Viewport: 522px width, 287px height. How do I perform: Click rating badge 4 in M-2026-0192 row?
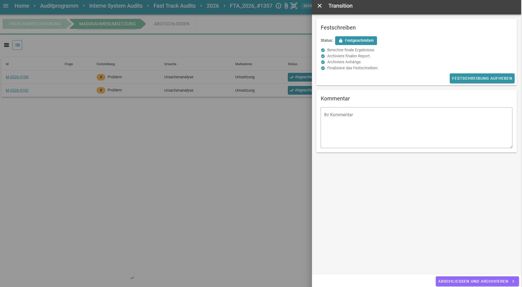(x=101, y=90)
